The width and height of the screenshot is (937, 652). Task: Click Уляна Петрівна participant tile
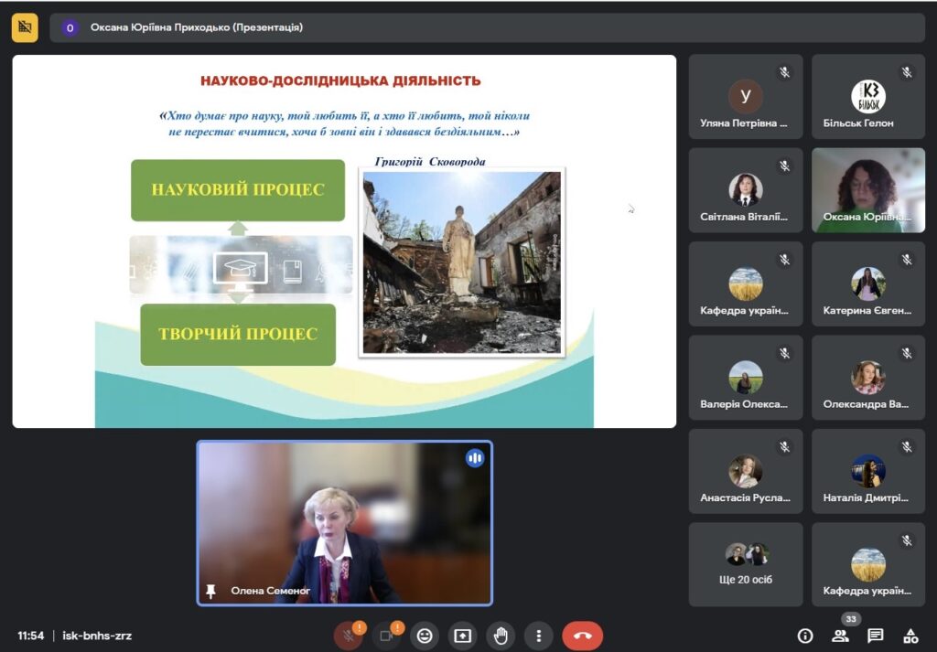(745, 97)
